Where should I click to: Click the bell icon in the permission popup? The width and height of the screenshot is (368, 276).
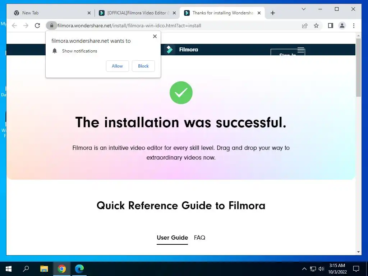click(x=55, y=51)
